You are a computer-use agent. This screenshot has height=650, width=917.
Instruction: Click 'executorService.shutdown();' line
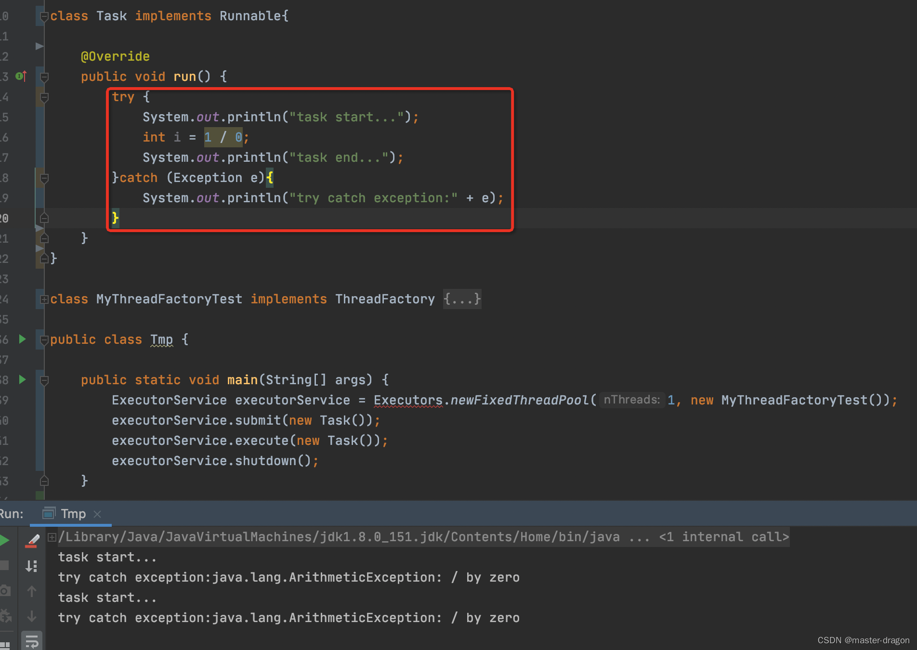pos(215,461)
